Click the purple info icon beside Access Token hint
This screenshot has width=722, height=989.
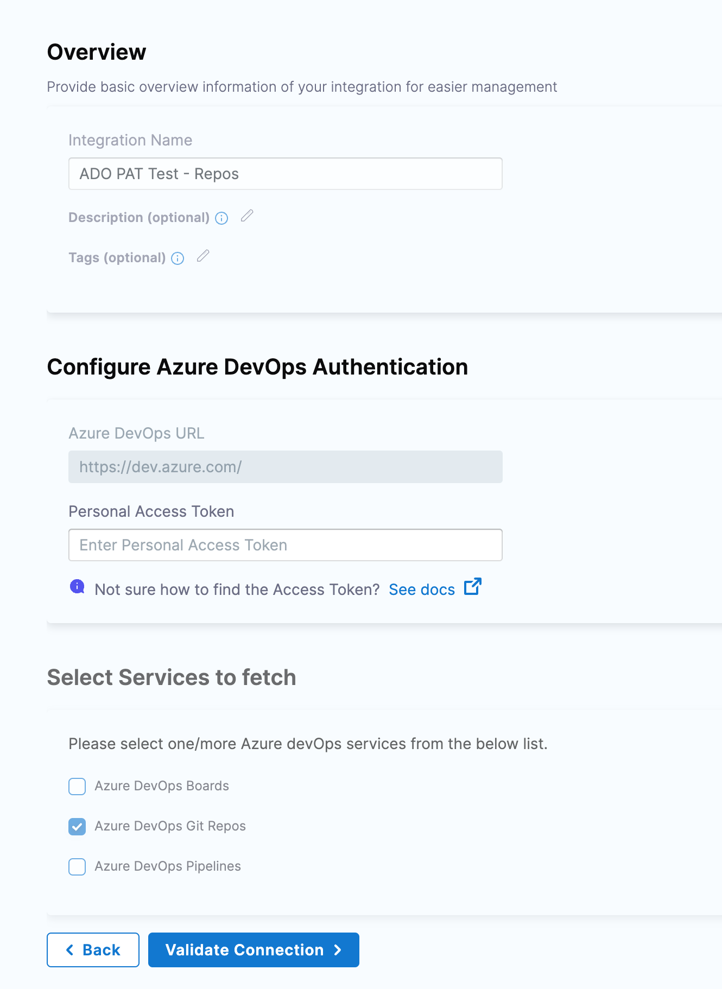(77, 587)
